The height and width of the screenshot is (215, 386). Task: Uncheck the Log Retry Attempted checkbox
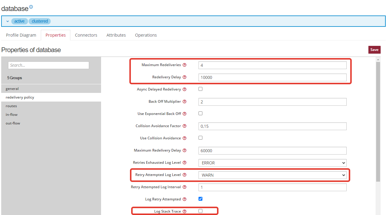(x=200, y=199)
